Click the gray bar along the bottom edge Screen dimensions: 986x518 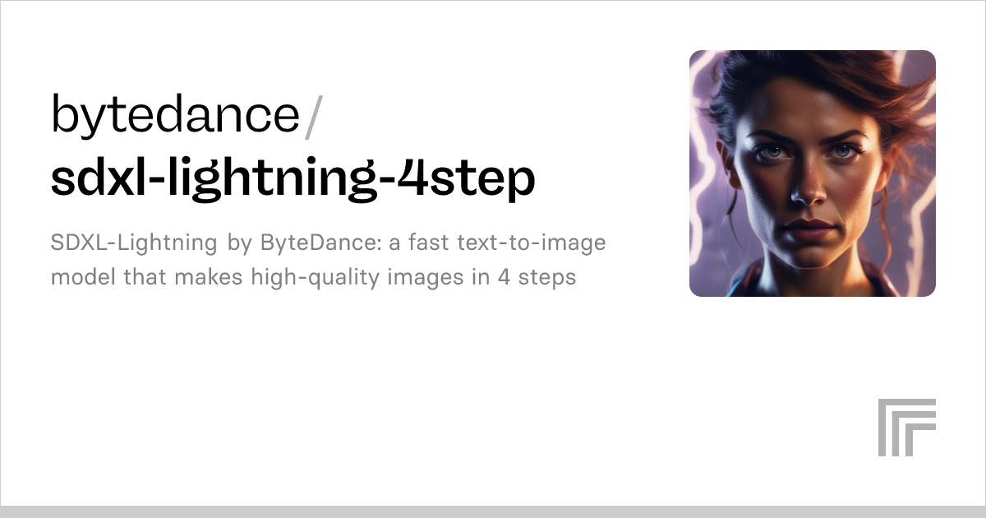[x=493, y=511]
